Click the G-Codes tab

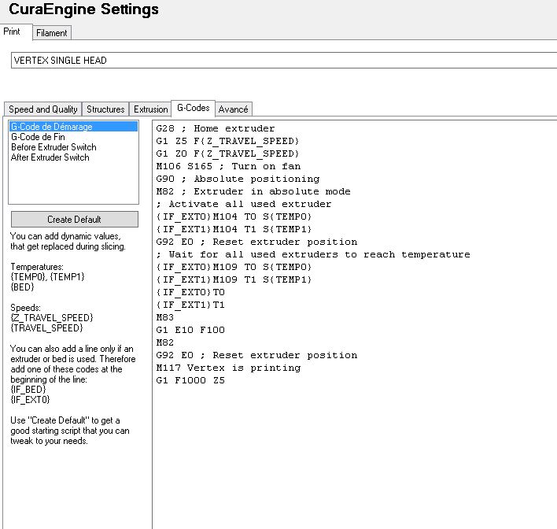coord(193,109)
